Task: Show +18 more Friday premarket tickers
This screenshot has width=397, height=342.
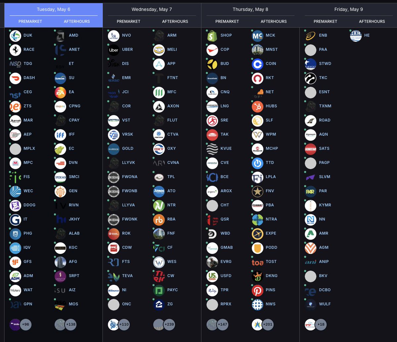Action: pyautogui.click(x=321, y=324)
